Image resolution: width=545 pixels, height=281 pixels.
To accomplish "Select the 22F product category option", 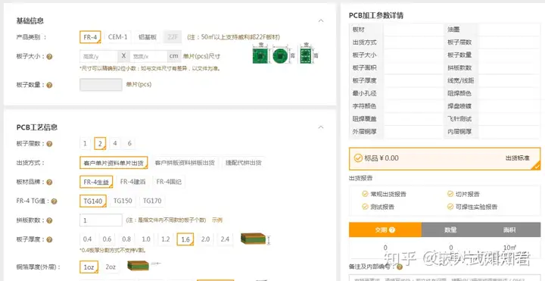I will [x=173, y=37].
